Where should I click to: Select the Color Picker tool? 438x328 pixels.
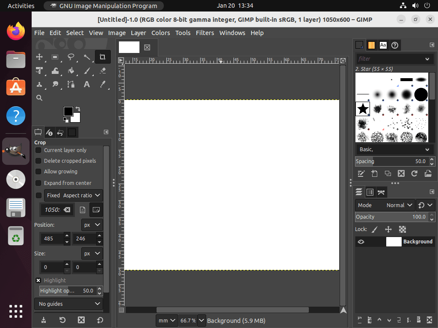[x=103, y=84]
